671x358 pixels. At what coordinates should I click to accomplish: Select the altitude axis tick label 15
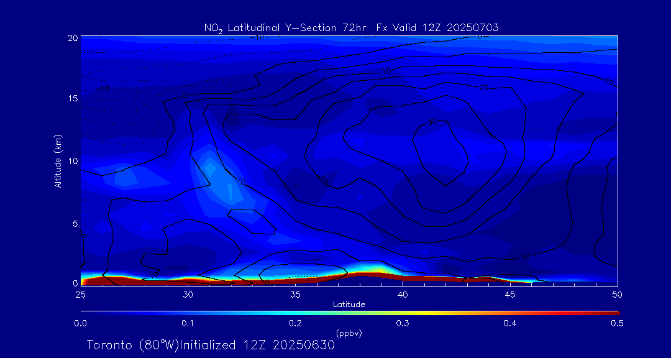pyautogui.click(x=73, y=98)
